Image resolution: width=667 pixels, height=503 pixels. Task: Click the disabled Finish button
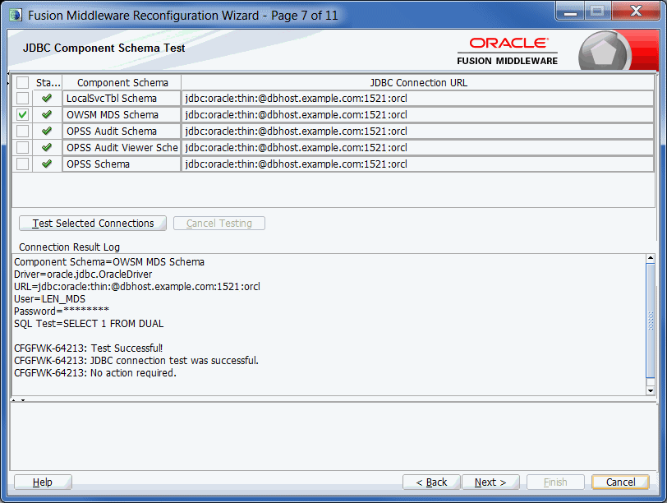(x=555, y=482)
